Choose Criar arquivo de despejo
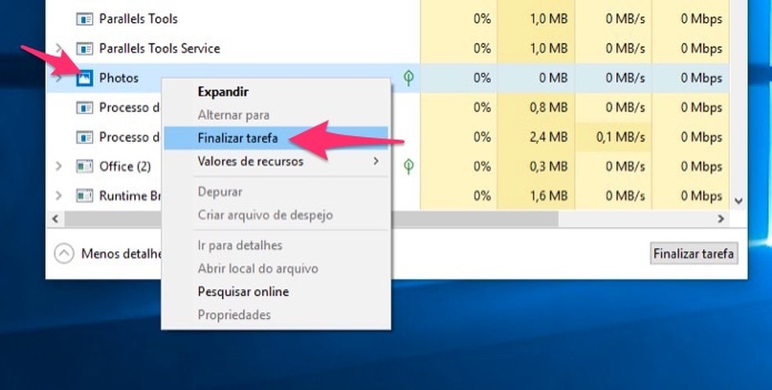 275,215
